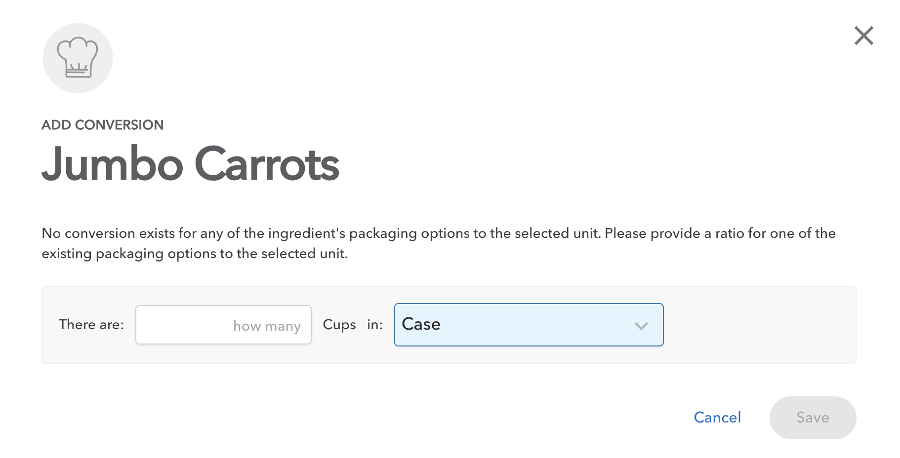Click the chef hat icon

[x=78, y=58]
